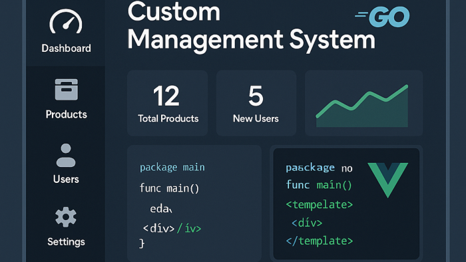Open the Total Products stat card
This screenshot has height=262, width=466.
(167, 103)
